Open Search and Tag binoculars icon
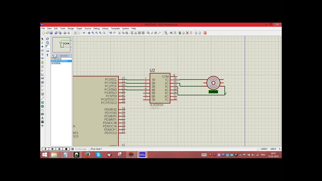Image resolution: width=322 pixels, height=181 pixels. [x=171, y=33]
